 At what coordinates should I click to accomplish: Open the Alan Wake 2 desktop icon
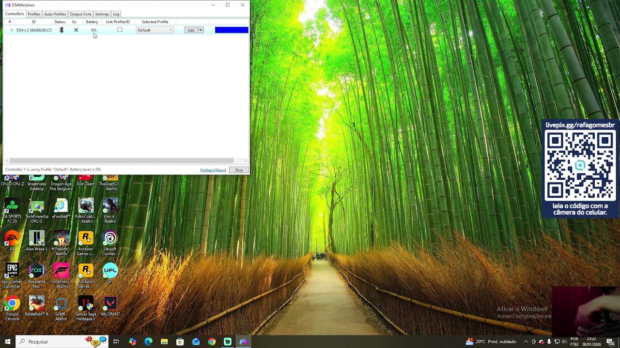[x=37, y=241]
